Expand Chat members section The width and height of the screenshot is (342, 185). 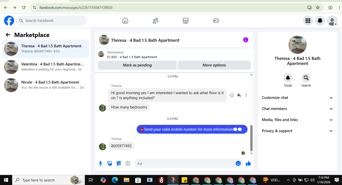coord(298,109)
